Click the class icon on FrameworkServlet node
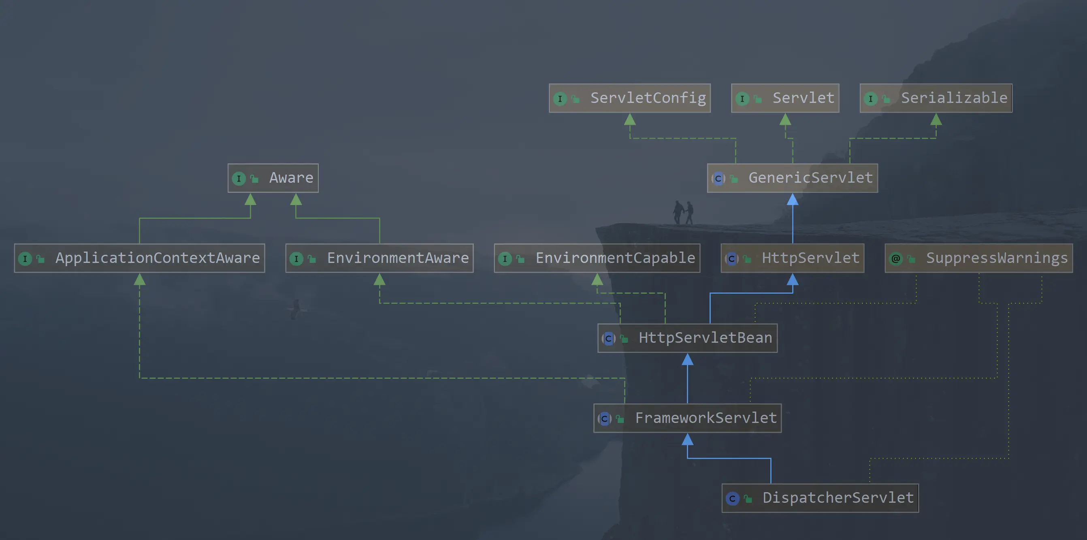 pyautogui.click(x=604, y=418)
